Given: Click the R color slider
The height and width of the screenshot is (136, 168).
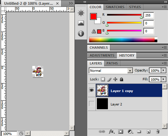Looking at the screenshot, I should (x=124, y=15).
